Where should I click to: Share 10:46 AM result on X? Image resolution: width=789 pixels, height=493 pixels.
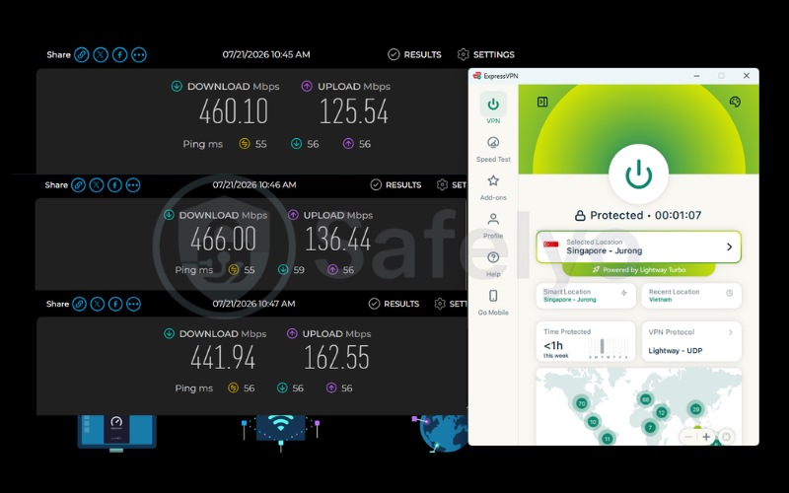coord(97,184)
